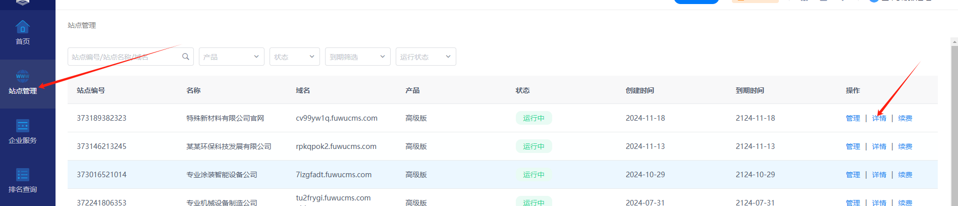The width and height of the screenshot is (958, 206).
Task: Open Site Management (站点管理) WWW icon
Action: tap(23, 76)
